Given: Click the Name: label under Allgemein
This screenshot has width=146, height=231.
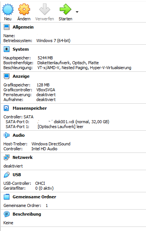Looking at the screenshot, I should point(9,36).
